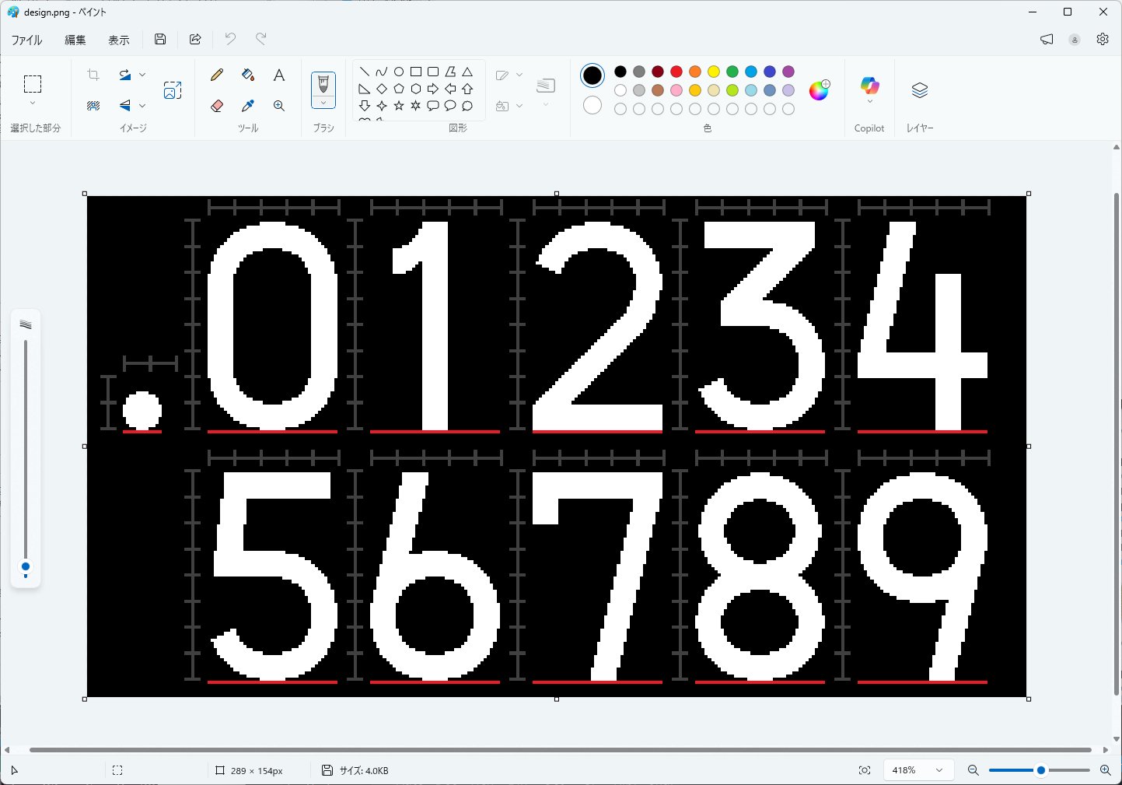This screenshot has width=1122, height=785.
Task: Click the zoom out button
Action: (973, 770)
